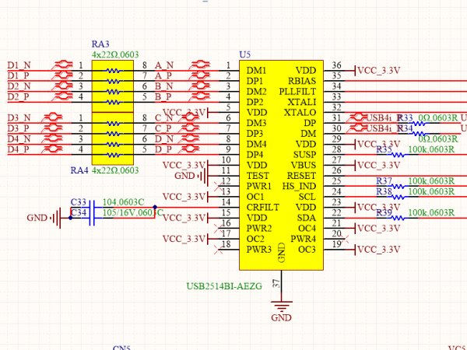The width and height of the screenshot is (467, 350).
Task: Select the R37 100k resistor
Action: pyautogui.click(x=399, y=187)
